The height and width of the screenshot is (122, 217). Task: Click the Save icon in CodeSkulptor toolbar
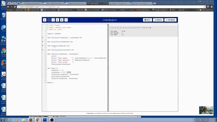click(49, 20)
